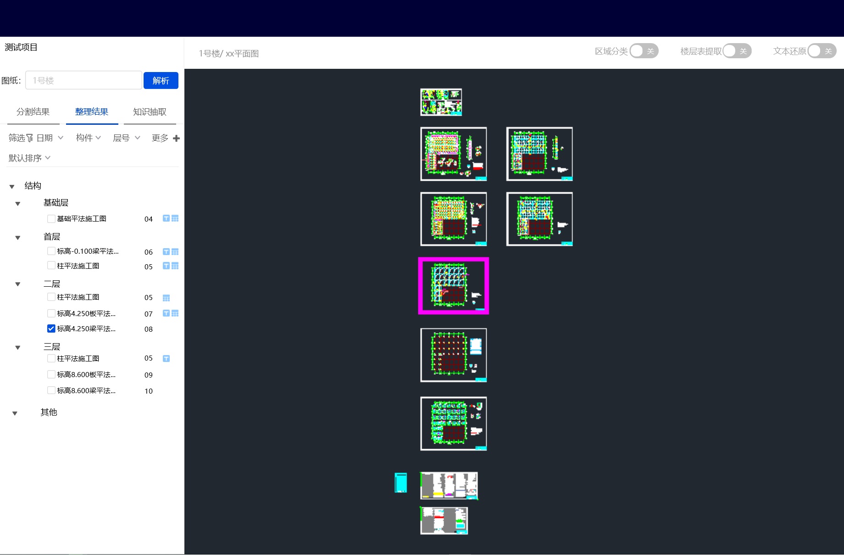Image resolution: width=844 pixels, height=556 pixels.
Task: Click the text icon for 基础平法施工图
Action: click(166, 218)
